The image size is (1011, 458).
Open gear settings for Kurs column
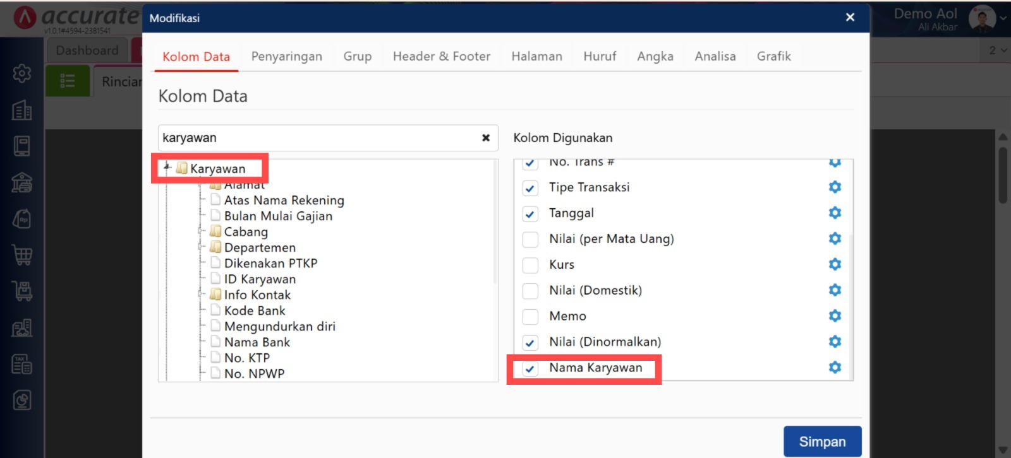(835, 264)
